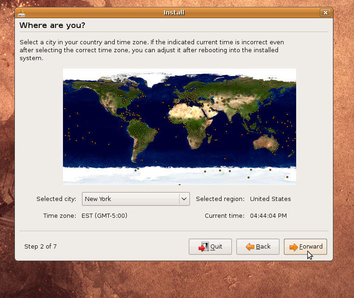The height and width of the screenshot is (298, 354).
Task: Click the "Where are you?" heading
Action: (x=52, y=25)
